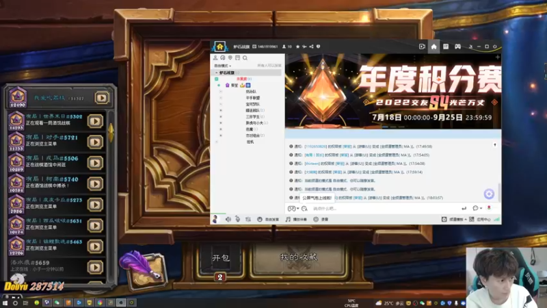
Task: Open the free mode dropdown under the sidebar icons
Action: (x=223, y=66)
